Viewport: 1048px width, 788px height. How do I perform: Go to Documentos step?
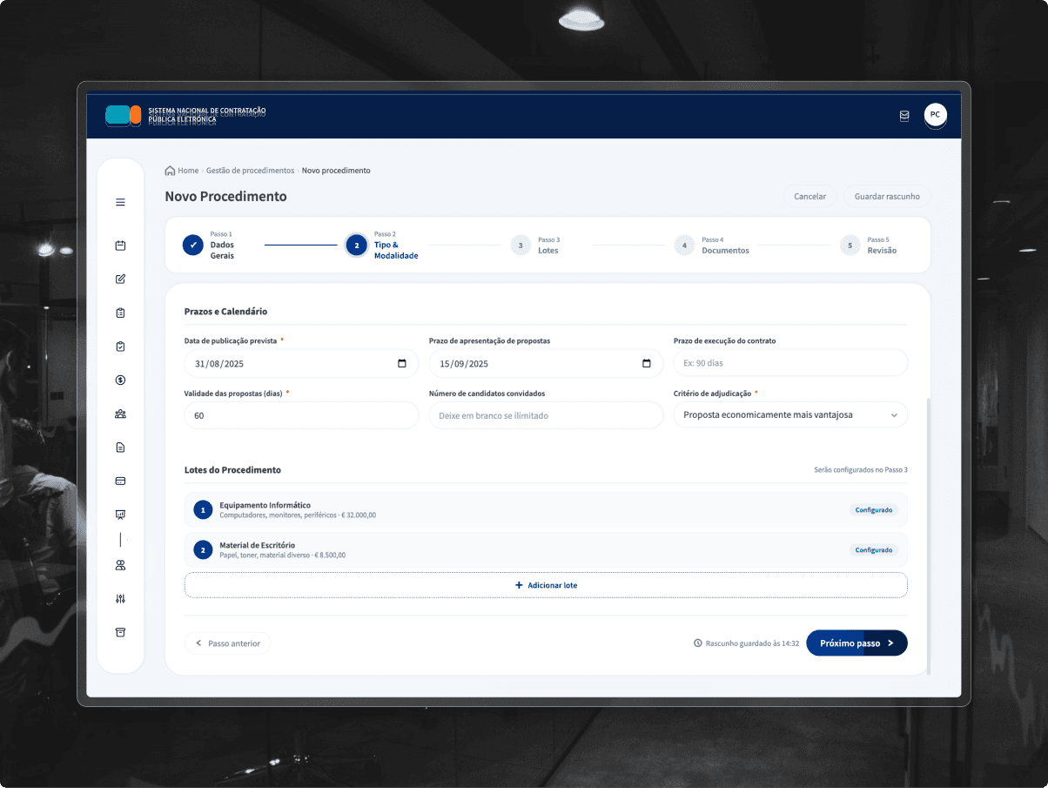pos(725,250)
